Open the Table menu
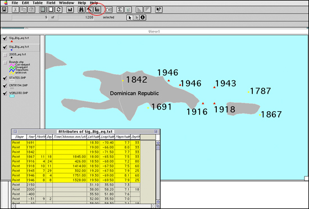The image size is (309, 209). click(38, 3)
